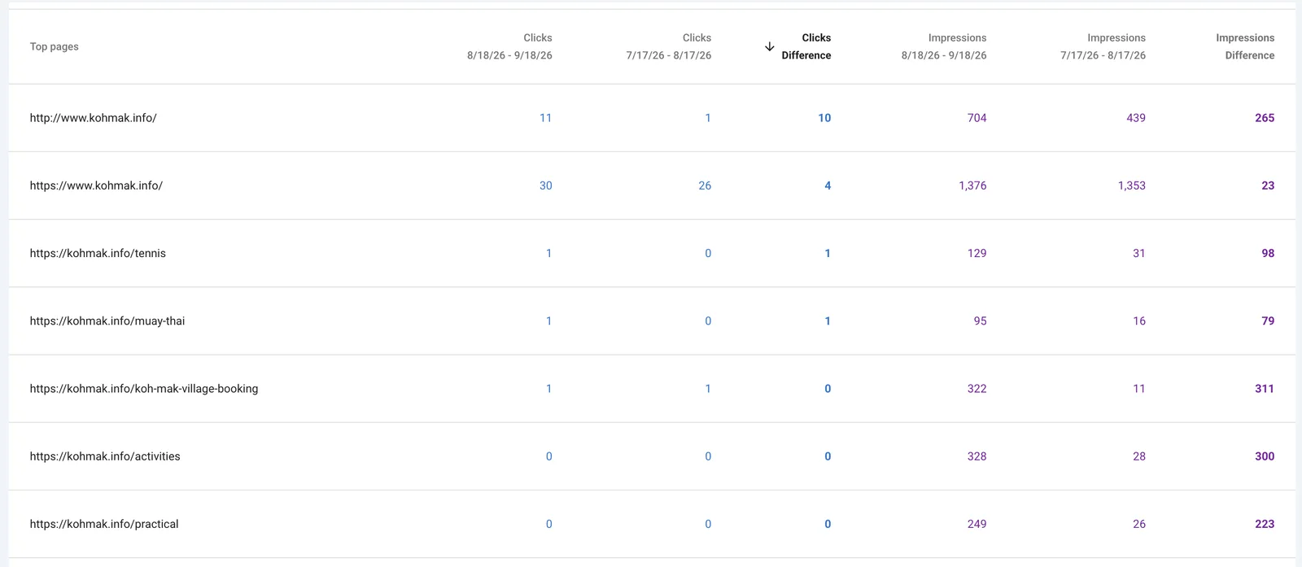1302x567 pixels.
Task: Click impressions value 28 in activities row
Action: tap(1139, 456)
